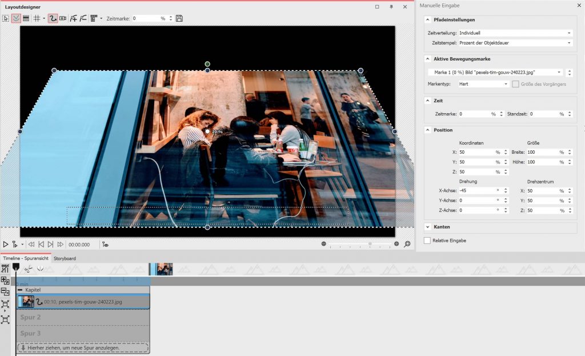The image size is (585, 356).
Task: Toggle the motion path tool icon
Action: pyautogui.click(x=53, y=18)
